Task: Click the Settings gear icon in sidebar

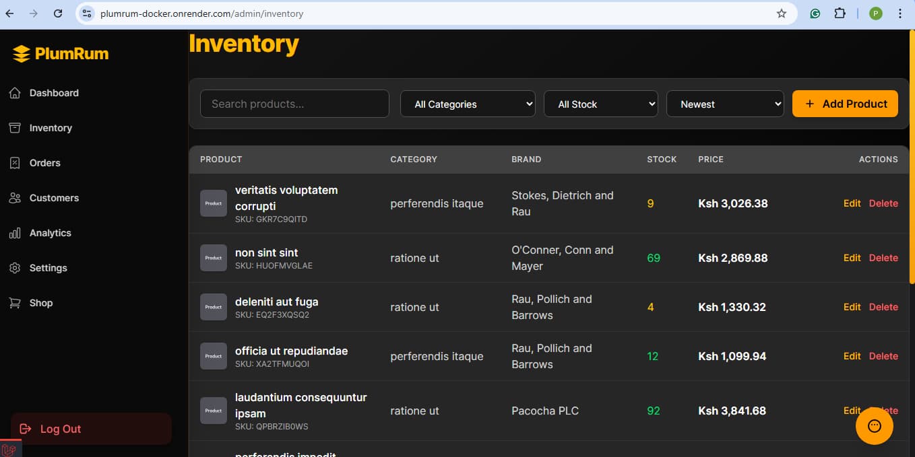Action: click(x=15, y=268)
